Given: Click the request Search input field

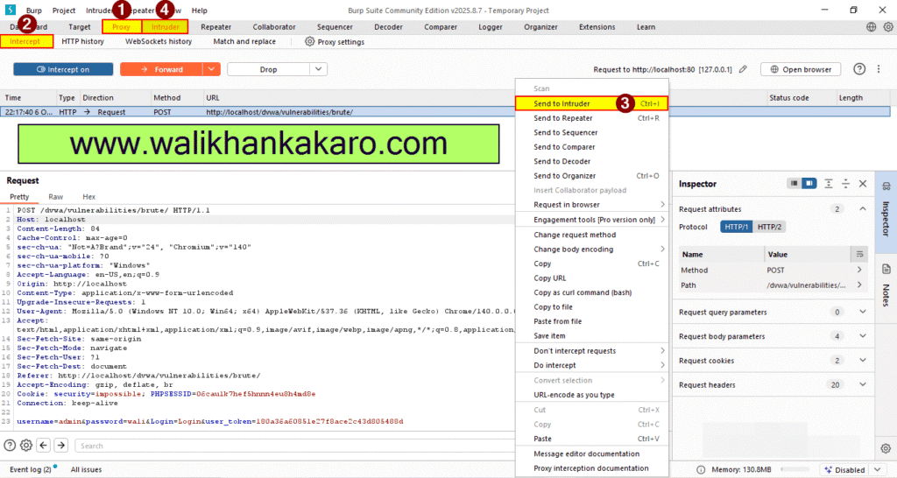Looking at the screenshot, I should tap(294, 446).
